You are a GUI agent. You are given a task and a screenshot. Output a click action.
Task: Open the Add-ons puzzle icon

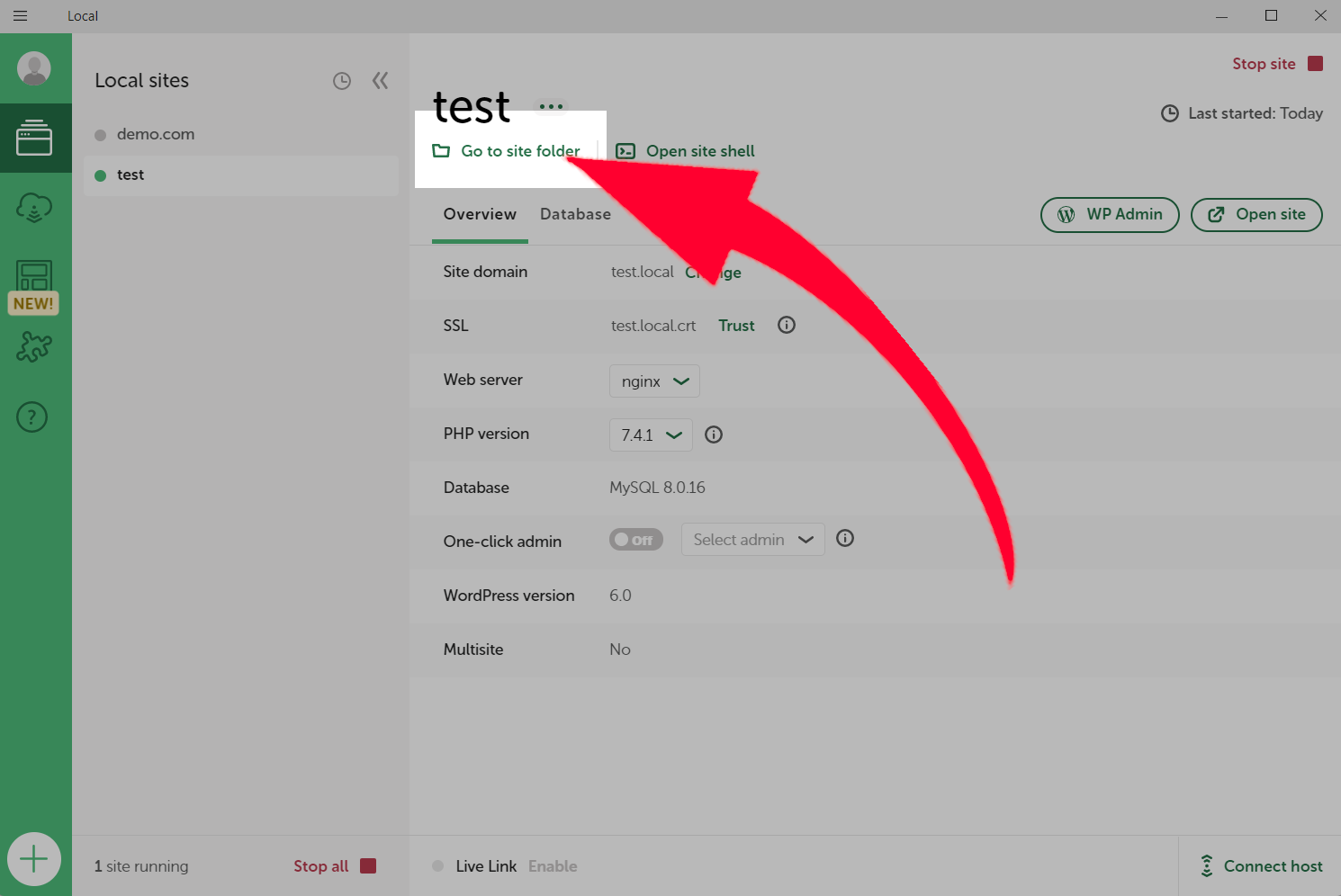[x=34, y=346]
